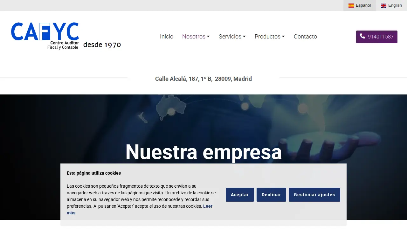Open the Productos dropdown menu
Viewport: 407px width, 229px height.
(270, 37)
